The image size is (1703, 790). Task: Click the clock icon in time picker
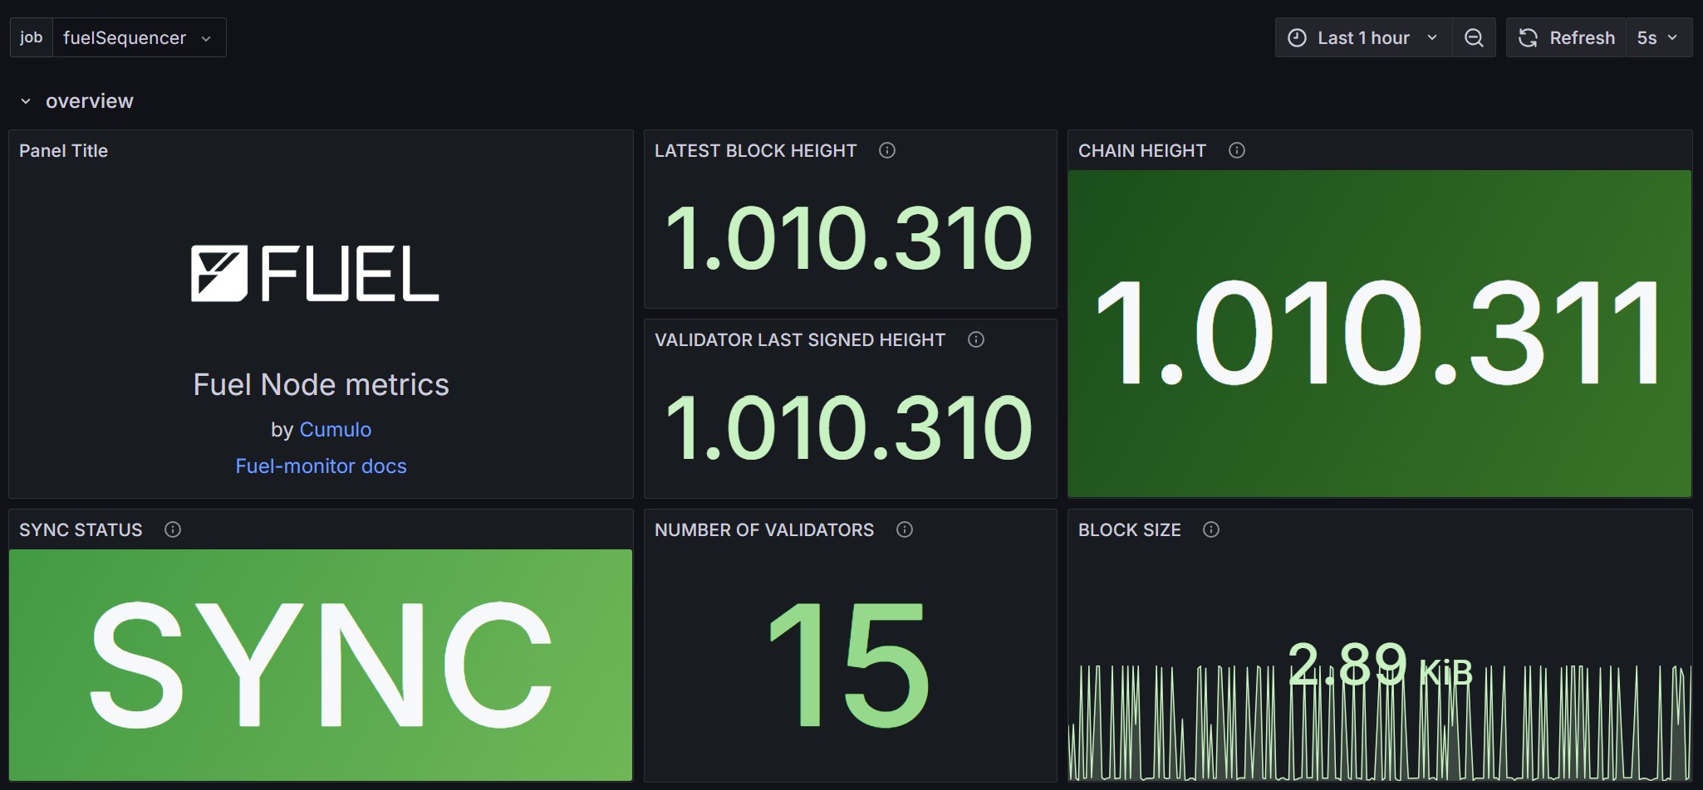coord(1297,37)
